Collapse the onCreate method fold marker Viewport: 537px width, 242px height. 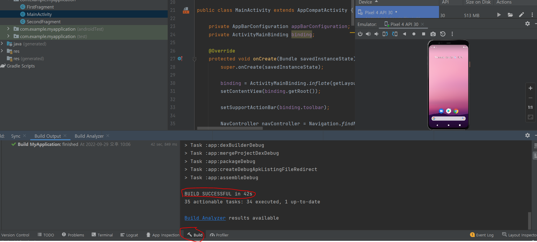[x=195, y=59]
